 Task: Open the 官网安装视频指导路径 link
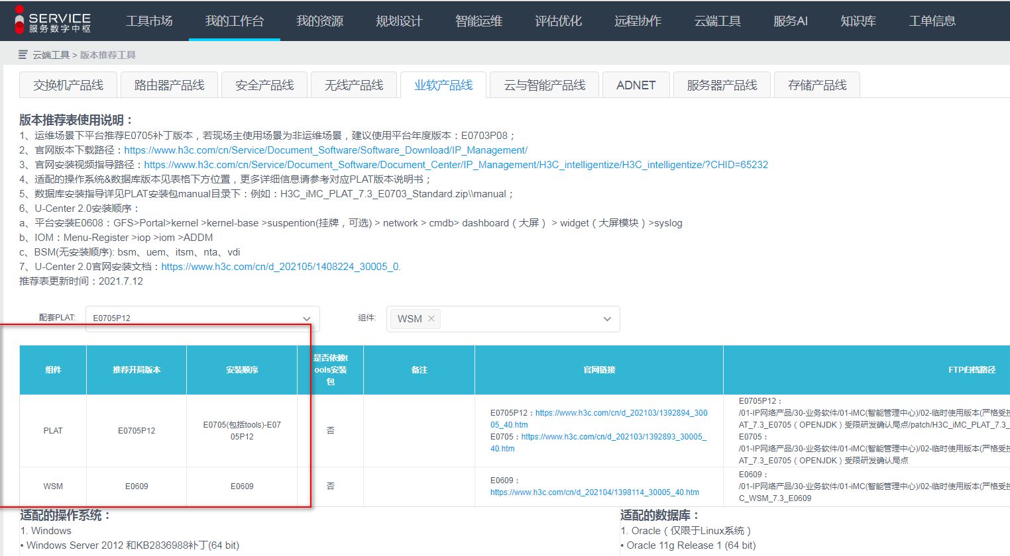[456, 165]
